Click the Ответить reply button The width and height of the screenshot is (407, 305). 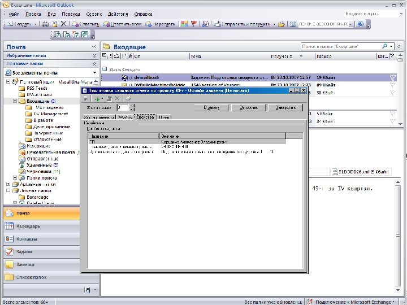[x=86, y=24]
